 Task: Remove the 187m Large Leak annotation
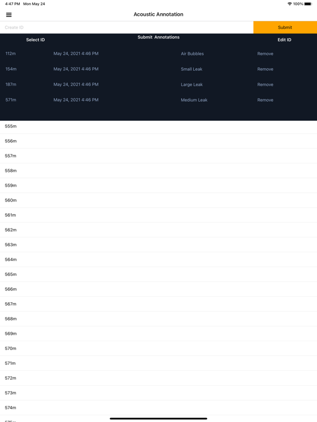(265, 85)
